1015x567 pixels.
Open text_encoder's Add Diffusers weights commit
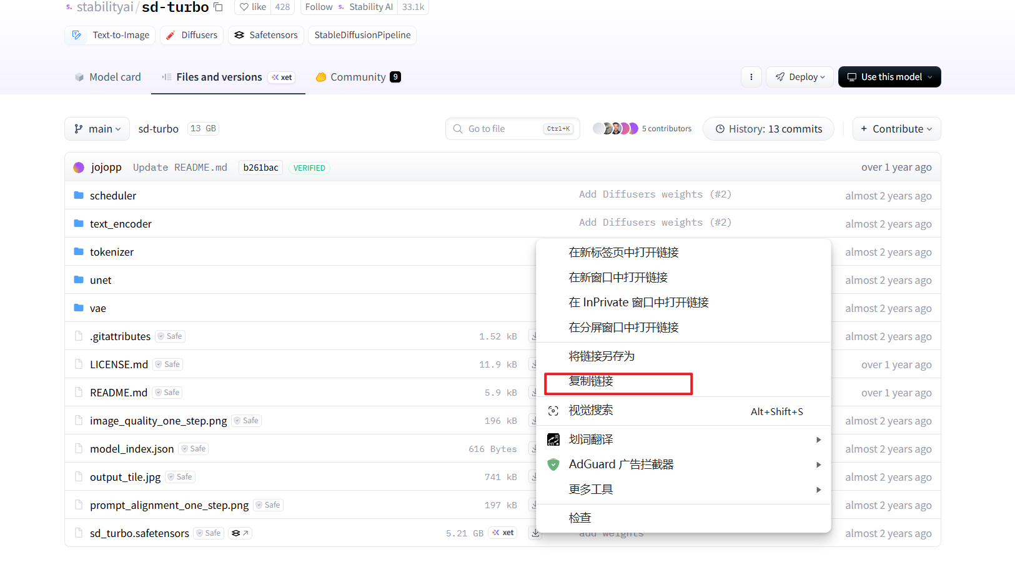(x=655, y=223)
